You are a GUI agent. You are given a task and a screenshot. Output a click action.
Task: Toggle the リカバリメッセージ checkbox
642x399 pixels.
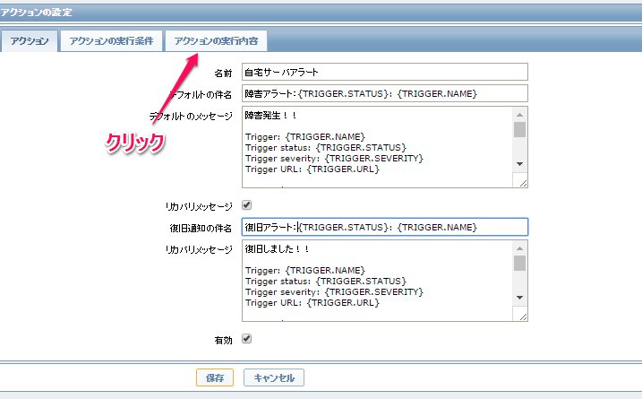pos(247,205)
